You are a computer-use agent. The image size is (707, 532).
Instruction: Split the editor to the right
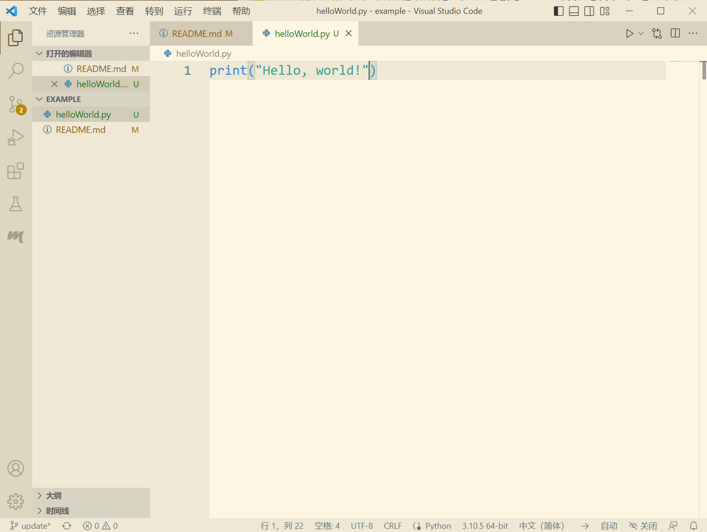675,33
